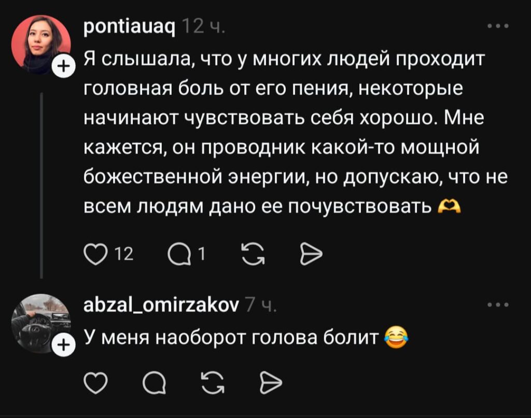The height and width of the screenshot is (418, 531).
Task: Open abzal_omirzakov's profile from username
Action: click(x=161, y=306)
